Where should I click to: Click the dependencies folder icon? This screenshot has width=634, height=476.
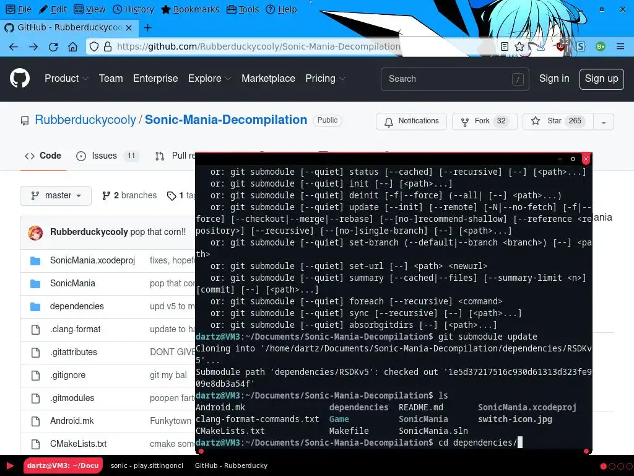(x=35, y=307)
